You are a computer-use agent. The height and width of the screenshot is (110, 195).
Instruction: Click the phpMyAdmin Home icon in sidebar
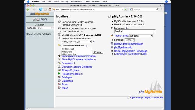point(34,20)
